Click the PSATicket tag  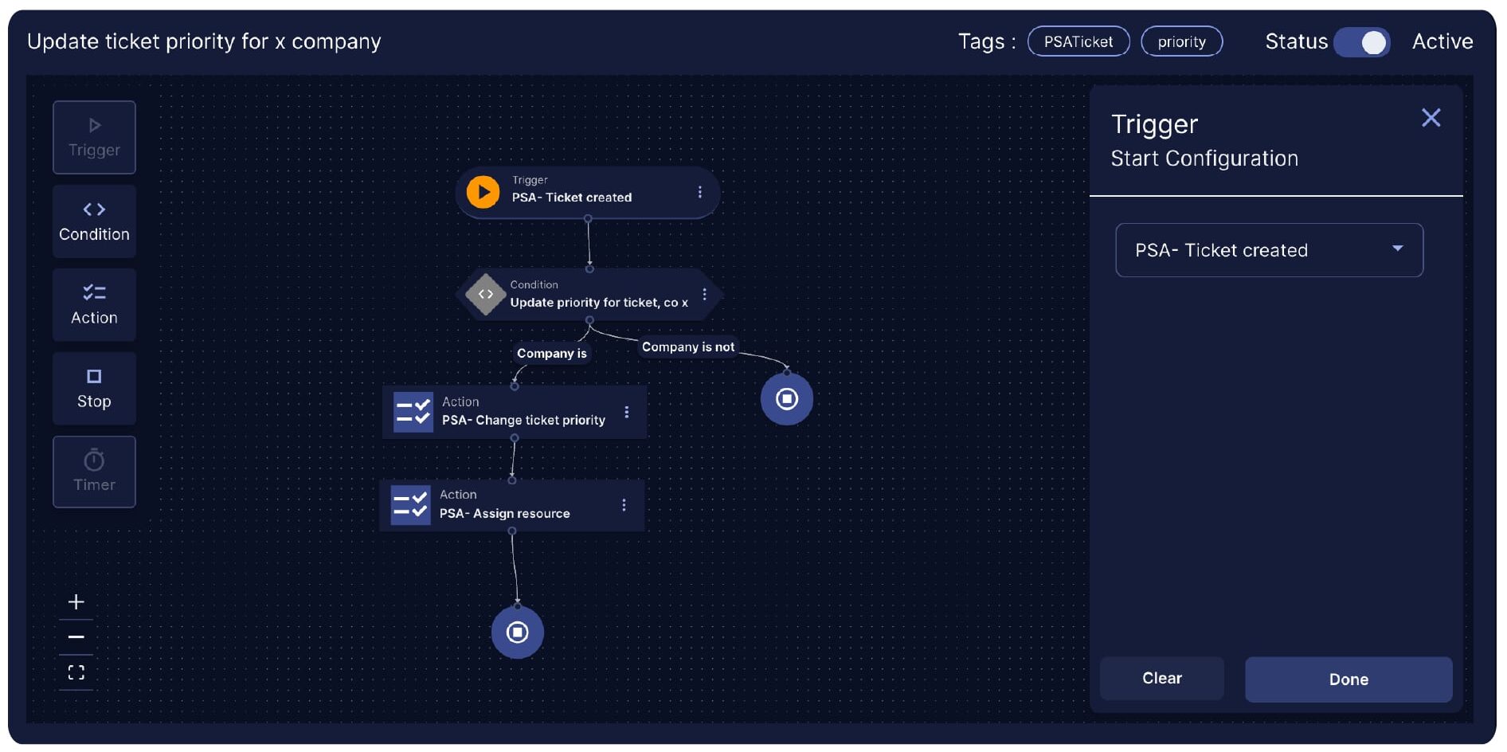pyautogui.click(x=1078, y=41)
